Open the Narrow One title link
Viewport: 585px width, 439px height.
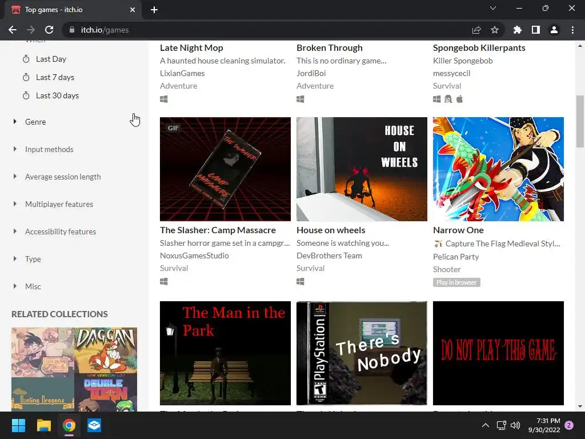pos(458,230)
